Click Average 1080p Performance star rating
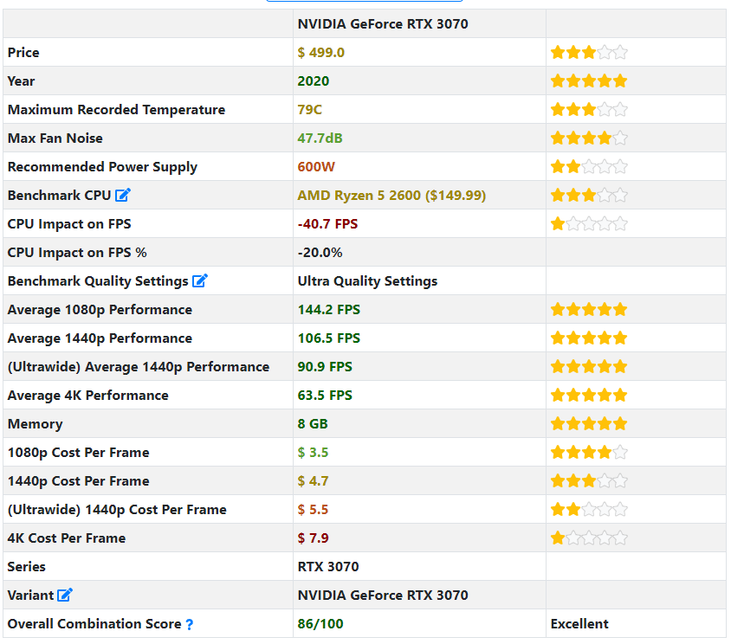The width and height of the screenshot is (731, 644). click(589, 309)
